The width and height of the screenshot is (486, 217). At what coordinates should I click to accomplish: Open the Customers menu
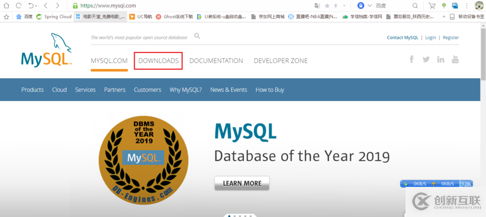(x=148, y=90)
